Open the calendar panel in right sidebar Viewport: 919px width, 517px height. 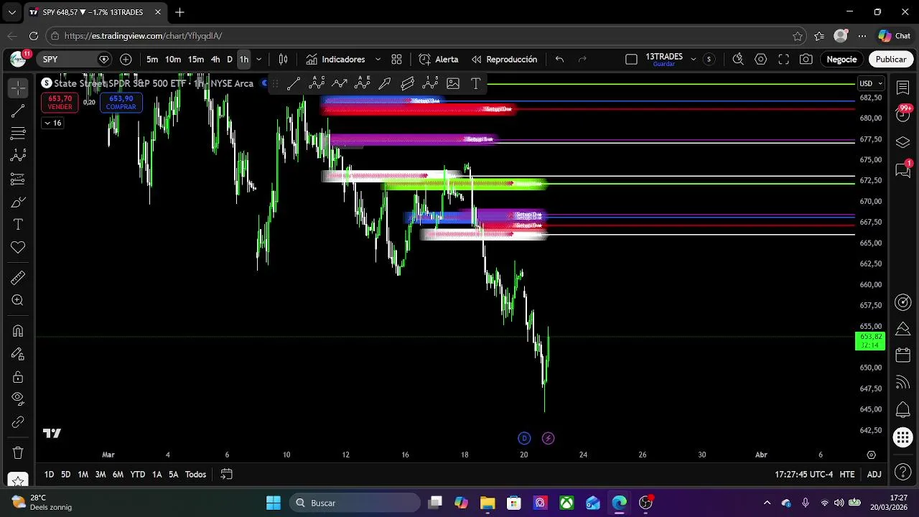[903, 356]
